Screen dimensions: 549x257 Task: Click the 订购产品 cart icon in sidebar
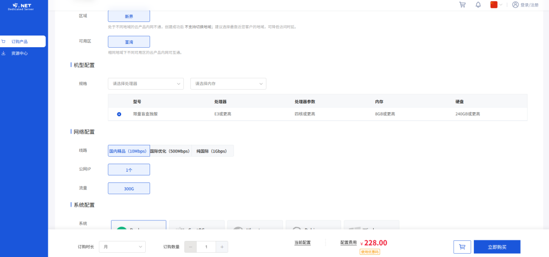[x=4, y=41]
